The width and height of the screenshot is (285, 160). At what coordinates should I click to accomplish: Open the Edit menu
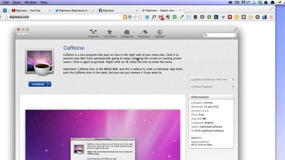tap(6, 2)
